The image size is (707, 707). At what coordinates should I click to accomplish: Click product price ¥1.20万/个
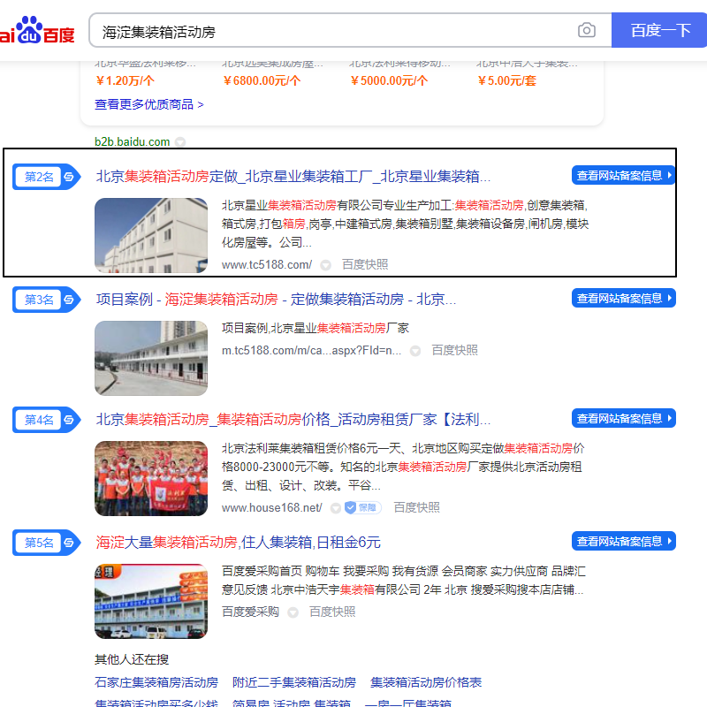[125, 80]
